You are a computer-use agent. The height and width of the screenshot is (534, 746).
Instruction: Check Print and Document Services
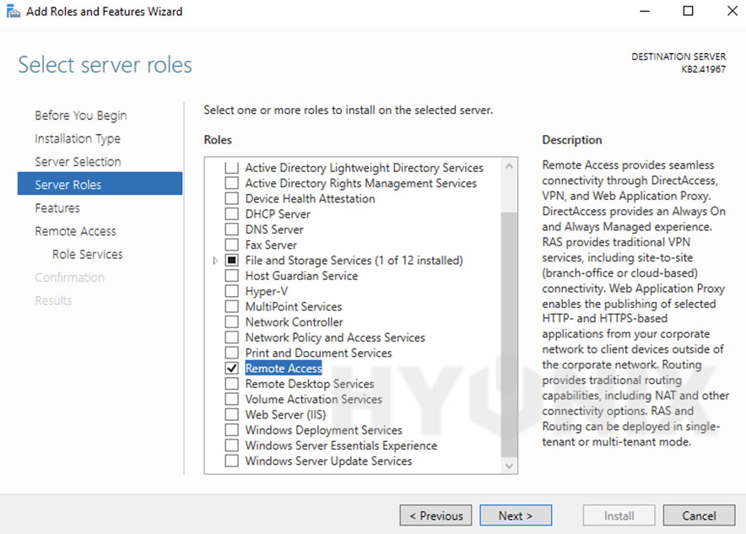(x=232, y=353)
